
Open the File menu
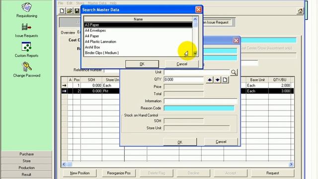[x=61, y=3]
